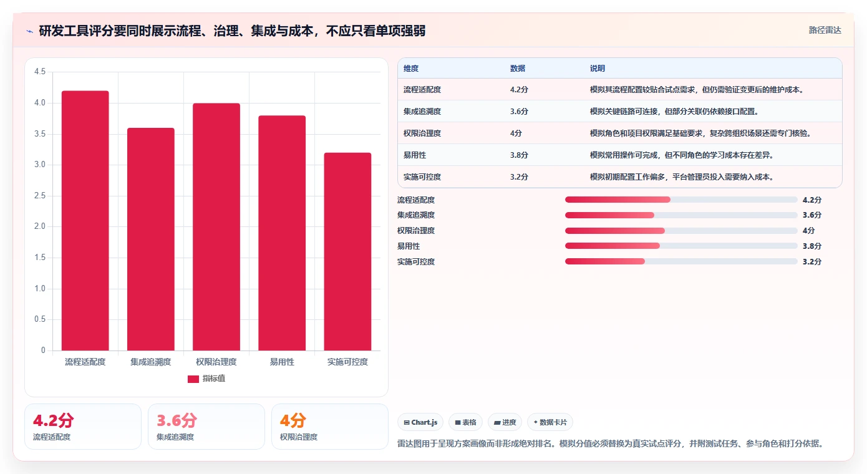The height and width of the screenshot is (474, 867).
Task: Click the 4分 value in the table
Action: pyautogui.click(x=516, y=133)
